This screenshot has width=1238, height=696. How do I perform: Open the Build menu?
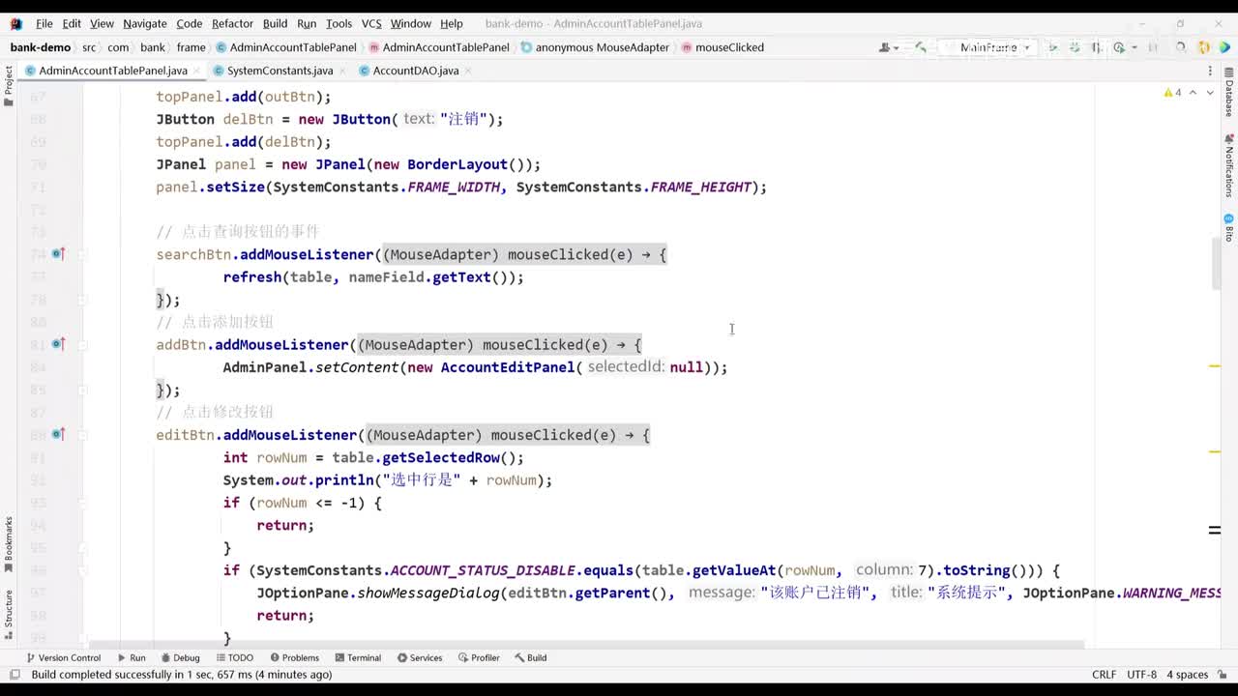275,23
